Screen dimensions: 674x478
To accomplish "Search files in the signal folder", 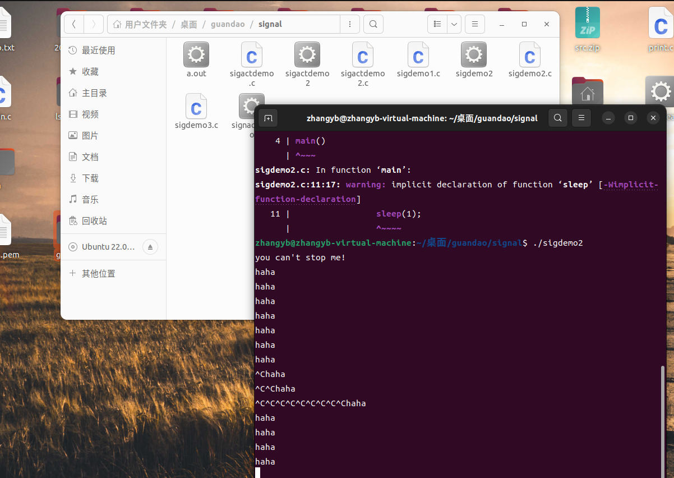I will coord(373,24).
